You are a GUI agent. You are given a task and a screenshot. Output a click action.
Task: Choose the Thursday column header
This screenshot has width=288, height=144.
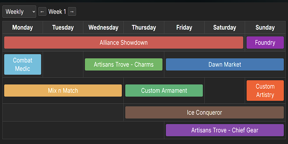pos(144,28)
